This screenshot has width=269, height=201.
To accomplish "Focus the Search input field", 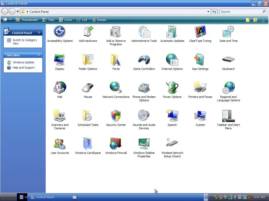I will pyautogui.click(x=241, y=12).
